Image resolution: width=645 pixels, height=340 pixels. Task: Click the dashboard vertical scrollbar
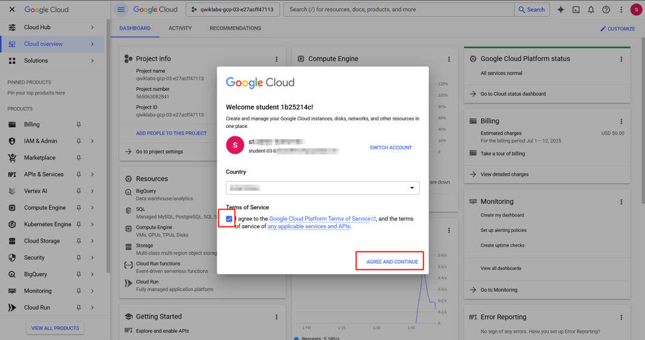tap(643, 120)
